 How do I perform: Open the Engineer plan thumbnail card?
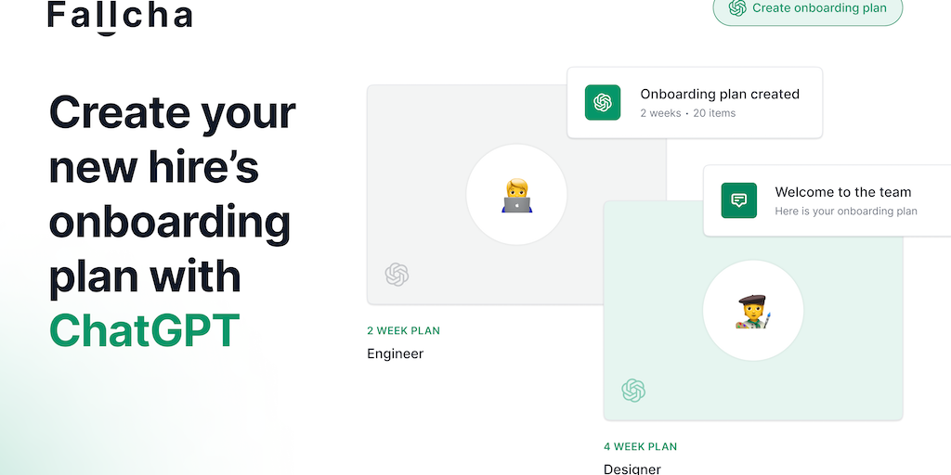click(x=516, y=195)
